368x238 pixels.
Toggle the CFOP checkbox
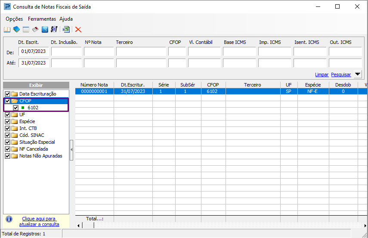[7, 101]
